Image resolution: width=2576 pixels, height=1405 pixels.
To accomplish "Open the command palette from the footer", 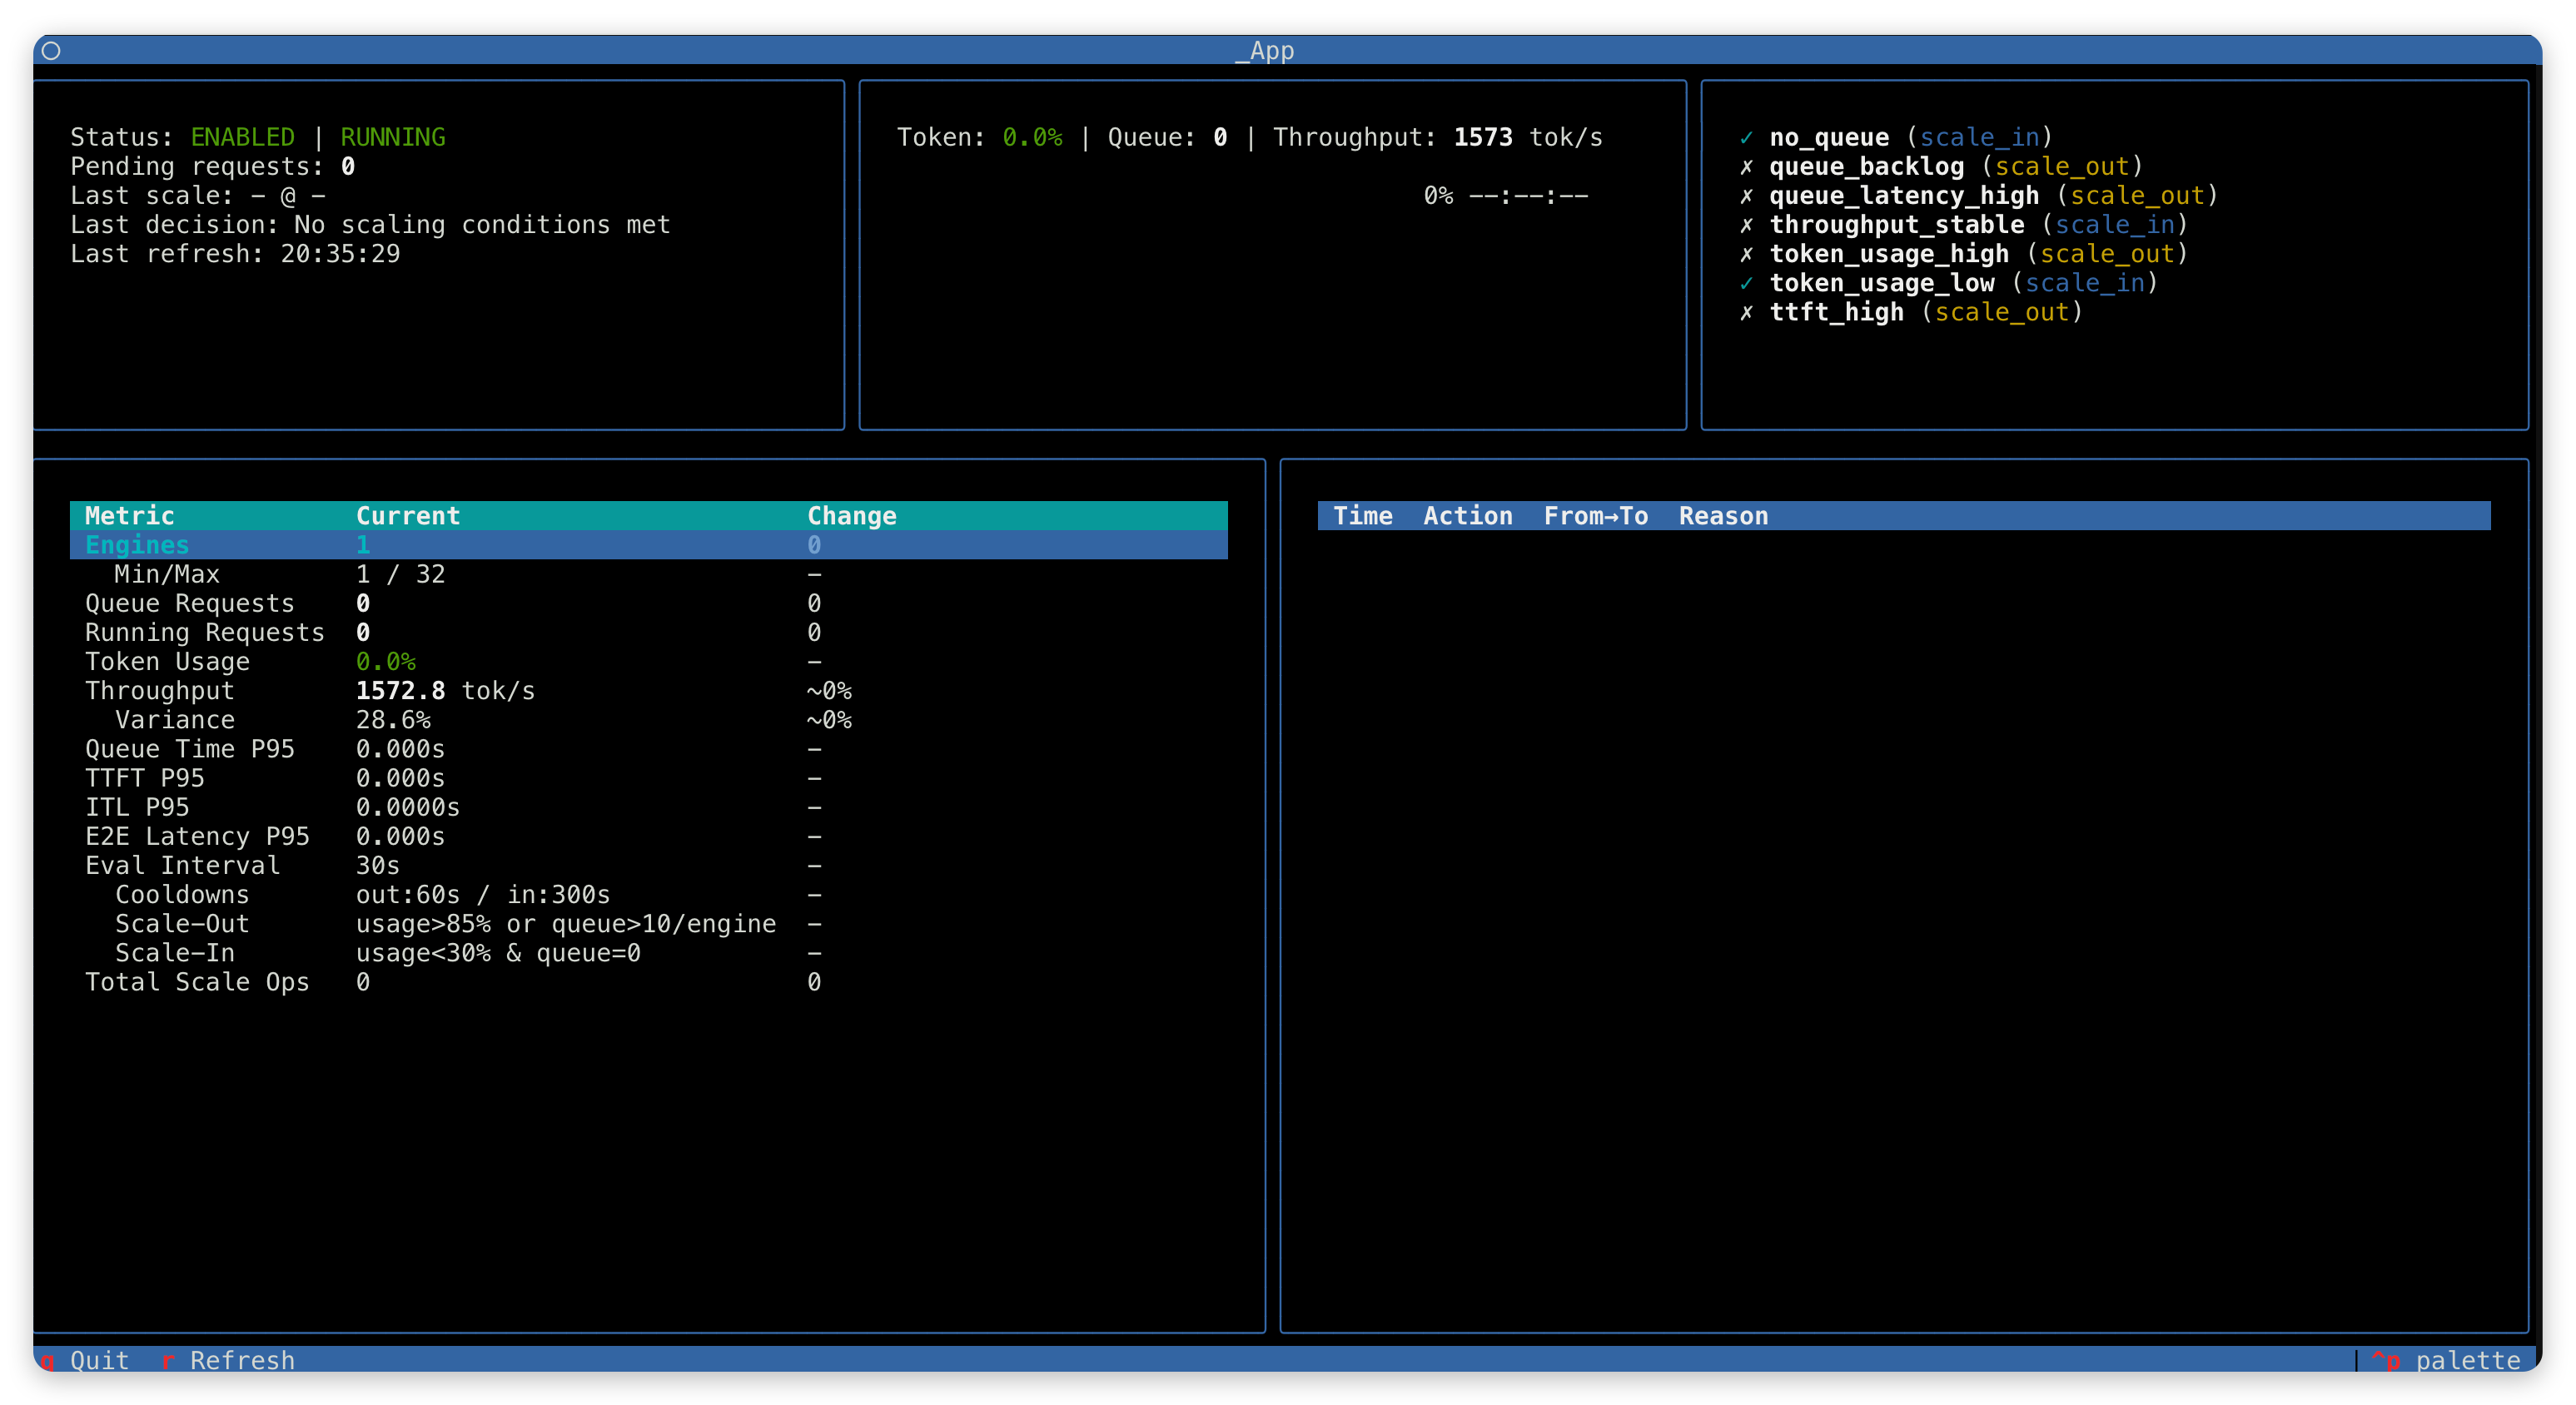I will pos(2445,1360).
